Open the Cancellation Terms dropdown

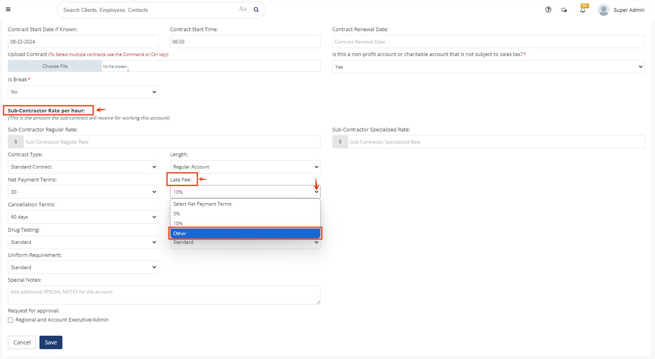tap(83, 217)
